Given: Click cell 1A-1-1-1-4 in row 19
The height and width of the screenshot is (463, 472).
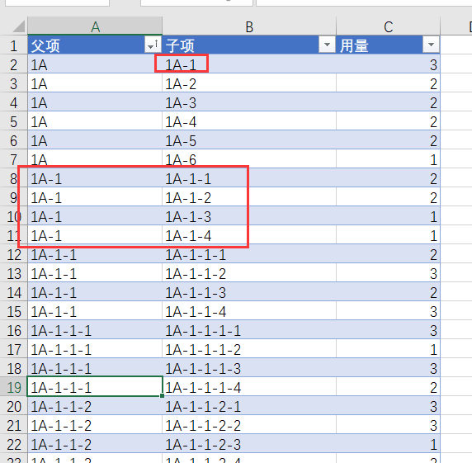Looking at the screenshot, I should click(x=249, y=387).
